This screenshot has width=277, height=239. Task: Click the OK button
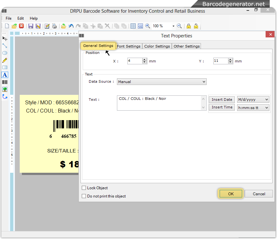[x=231, y=194]
